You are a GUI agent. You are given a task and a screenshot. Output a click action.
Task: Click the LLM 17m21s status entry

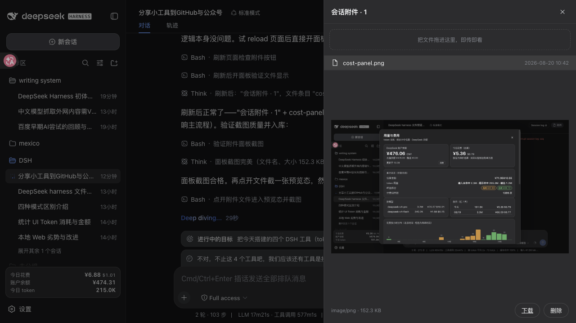254,315
